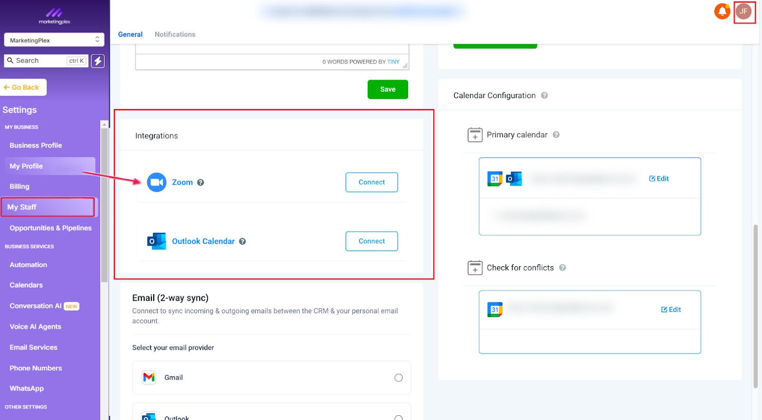Open Business Profile settings
This screenshot has width=762, height=420.
pyautogui.click(x=36, y=145)
